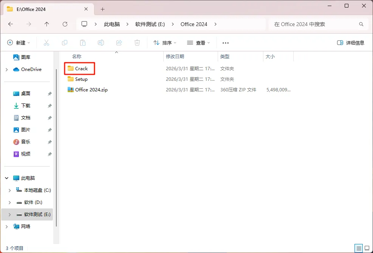Sort by the 名称 column header
The image size is (373, 253).
pyautogui.click(x=77, y=56)
